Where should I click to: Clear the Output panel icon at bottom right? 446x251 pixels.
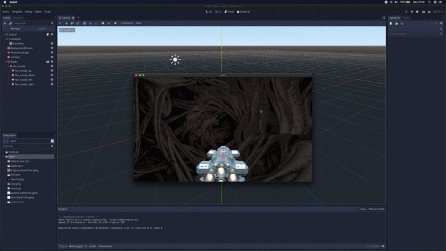[383, 246]
